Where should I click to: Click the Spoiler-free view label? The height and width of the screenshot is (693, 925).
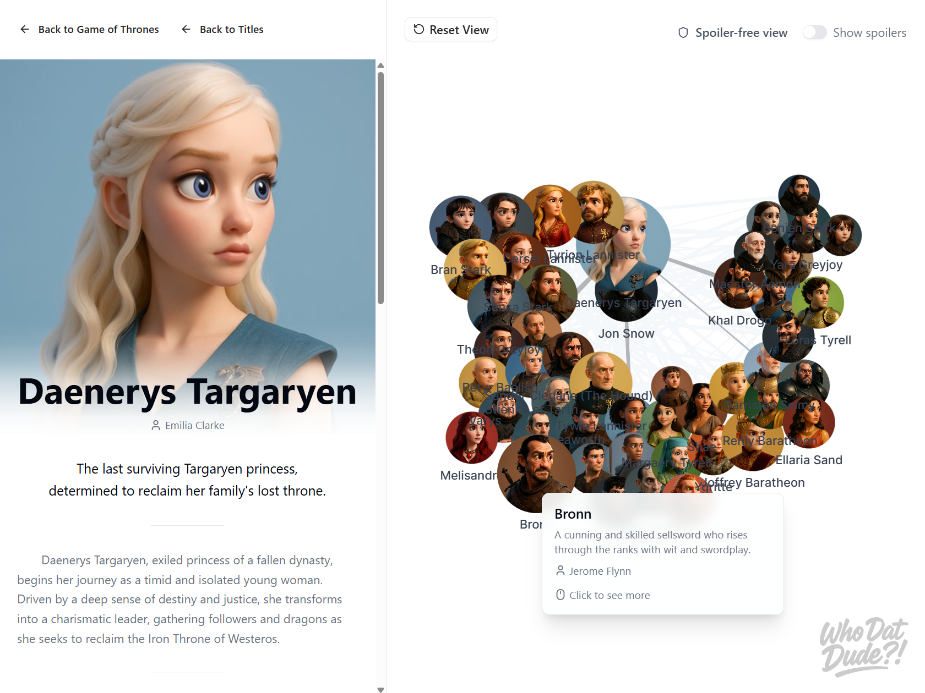click(741, 33)
